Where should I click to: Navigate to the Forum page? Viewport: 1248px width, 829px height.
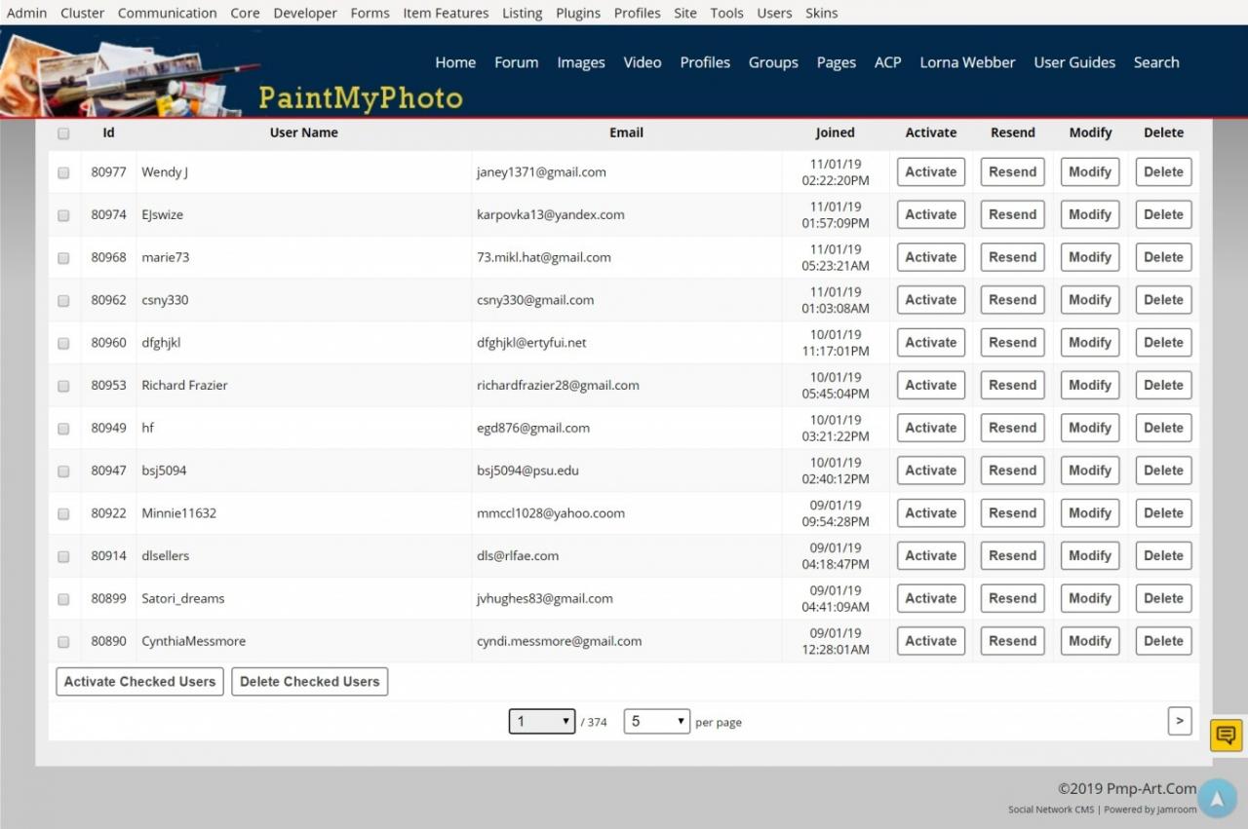pos(516,62)
